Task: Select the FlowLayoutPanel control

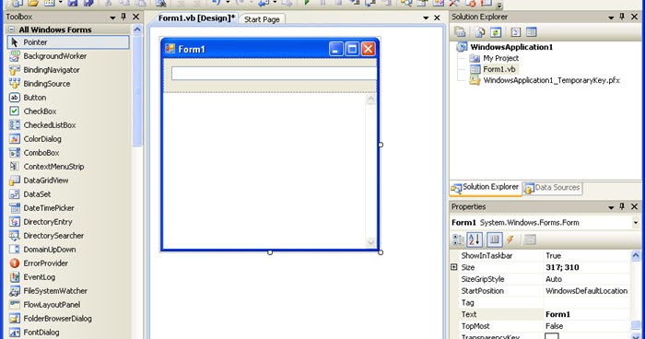Action: [x=68, y=304]
